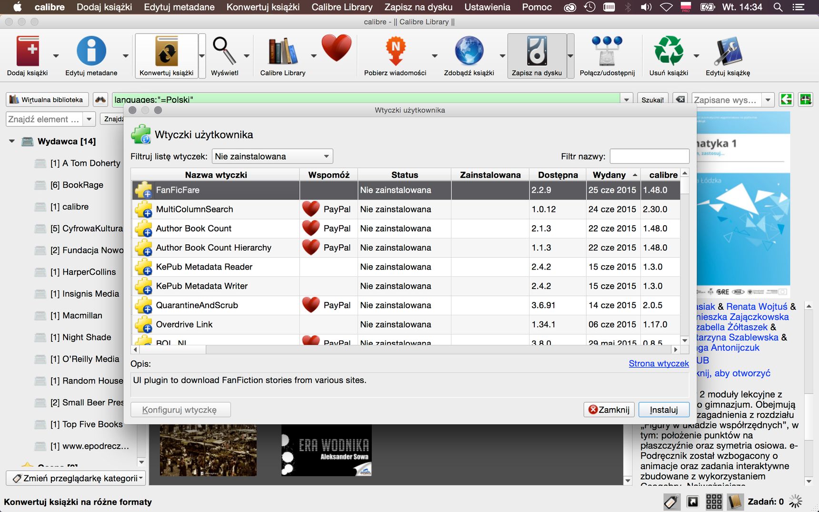
Task: Toggle the tag browser icon in status bar
Action: pos(671,502)
